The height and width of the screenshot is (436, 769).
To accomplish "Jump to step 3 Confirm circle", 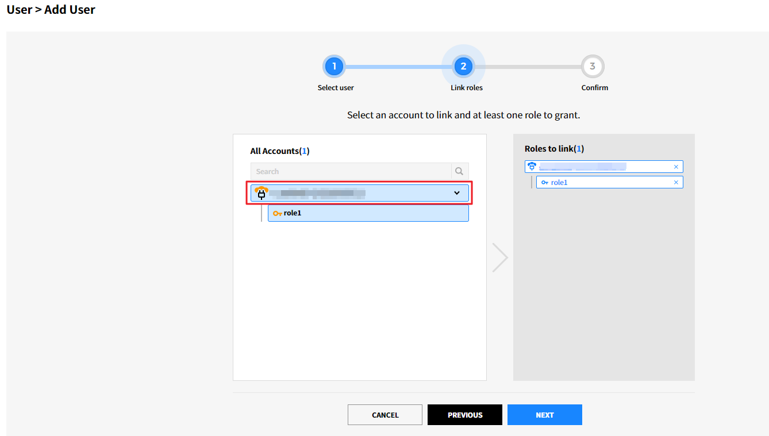I will 592,67.
